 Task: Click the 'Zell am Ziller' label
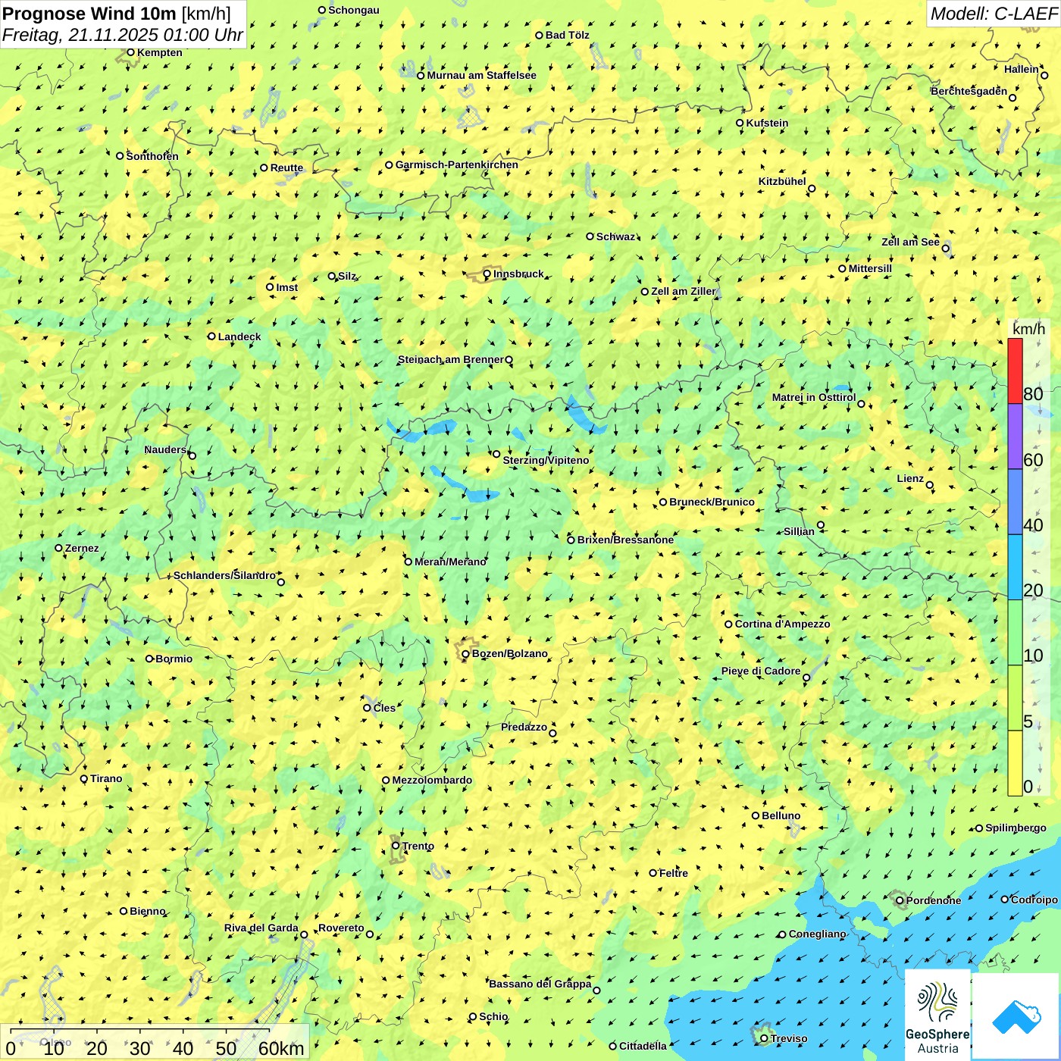[684, 291]
